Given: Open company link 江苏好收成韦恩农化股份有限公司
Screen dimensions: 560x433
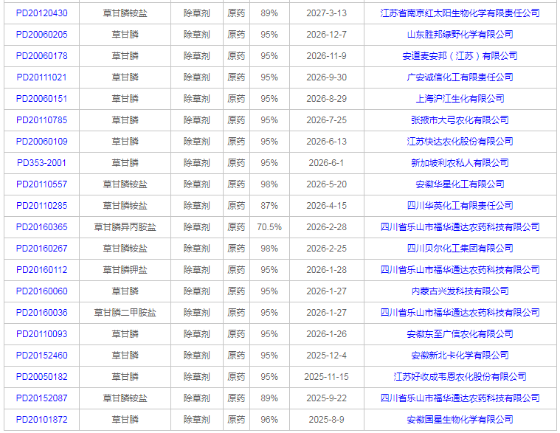Looking at the screenshot, I should tap(460, 378).
